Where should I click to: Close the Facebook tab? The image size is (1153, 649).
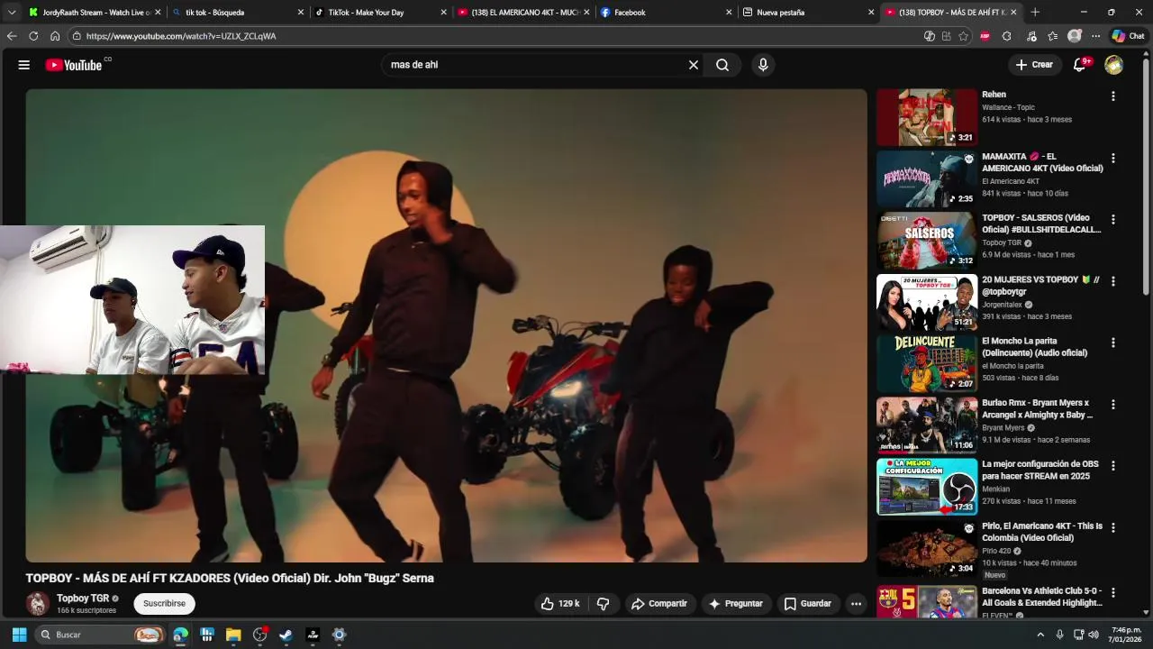(729, 13)
